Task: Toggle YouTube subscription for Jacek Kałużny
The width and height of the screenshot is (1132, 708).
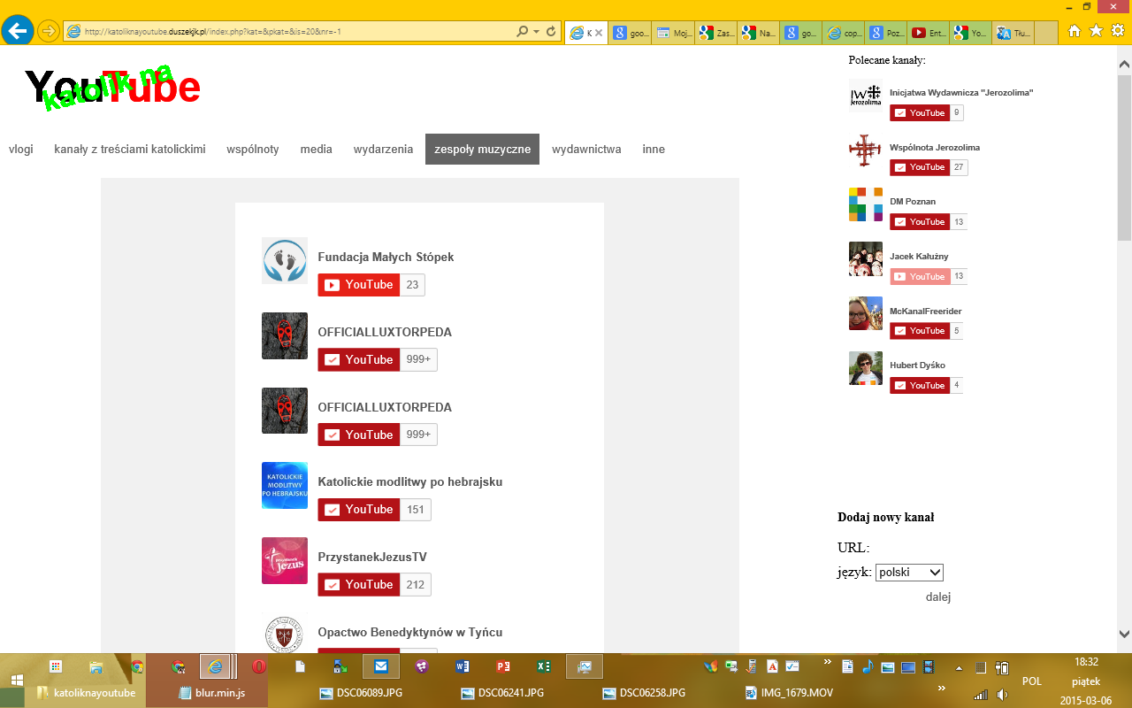Action: 920,277
